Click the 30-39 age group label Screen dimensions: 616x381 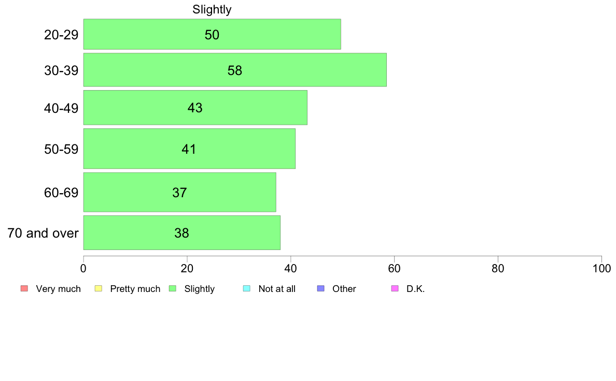61,70
